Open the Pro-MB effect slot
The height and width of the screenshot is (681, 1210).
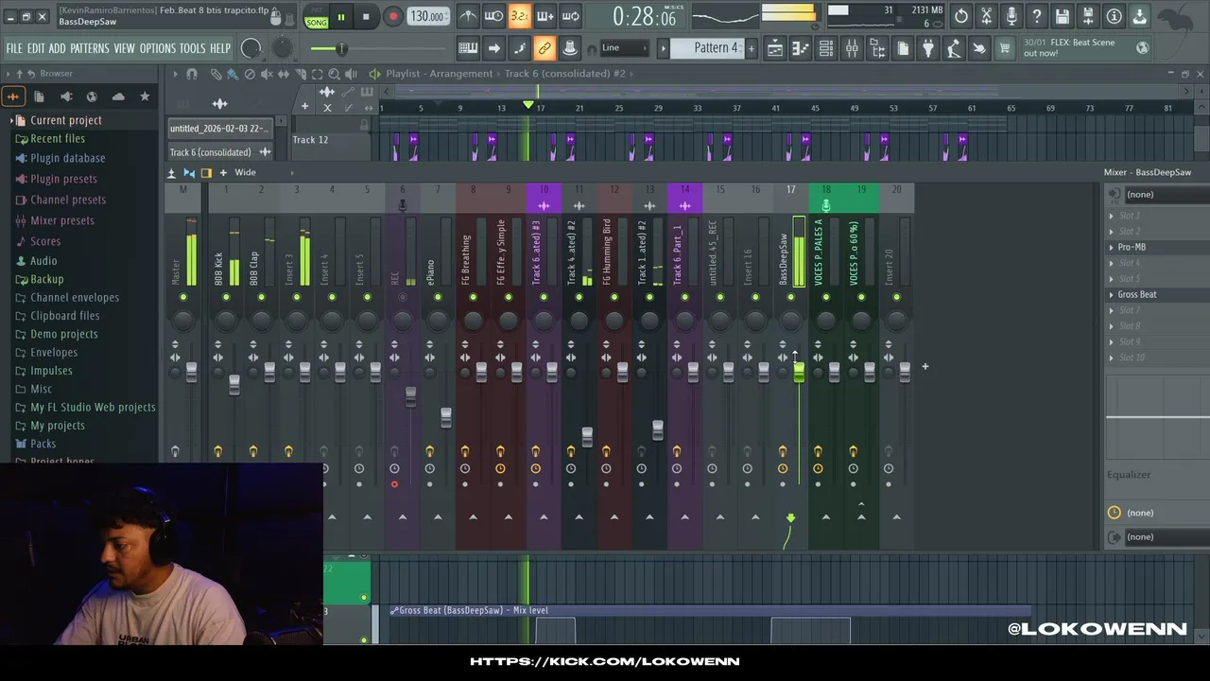point(1157,247)
